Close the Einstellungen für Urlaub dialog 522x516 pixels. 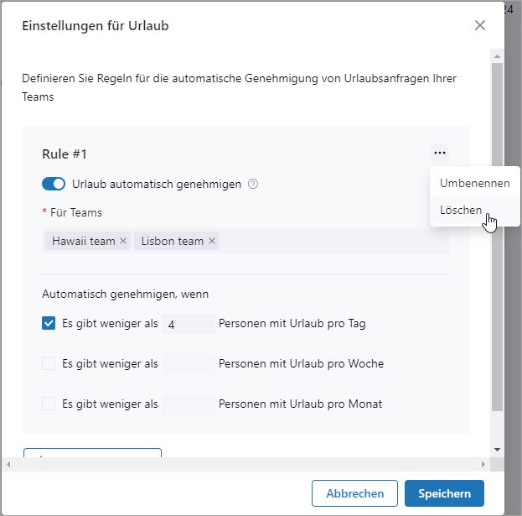coord(480,25)
